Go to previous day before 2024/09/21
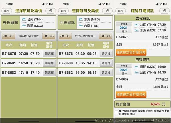Screen dimensions: 171x123 [x=8, y=36]
